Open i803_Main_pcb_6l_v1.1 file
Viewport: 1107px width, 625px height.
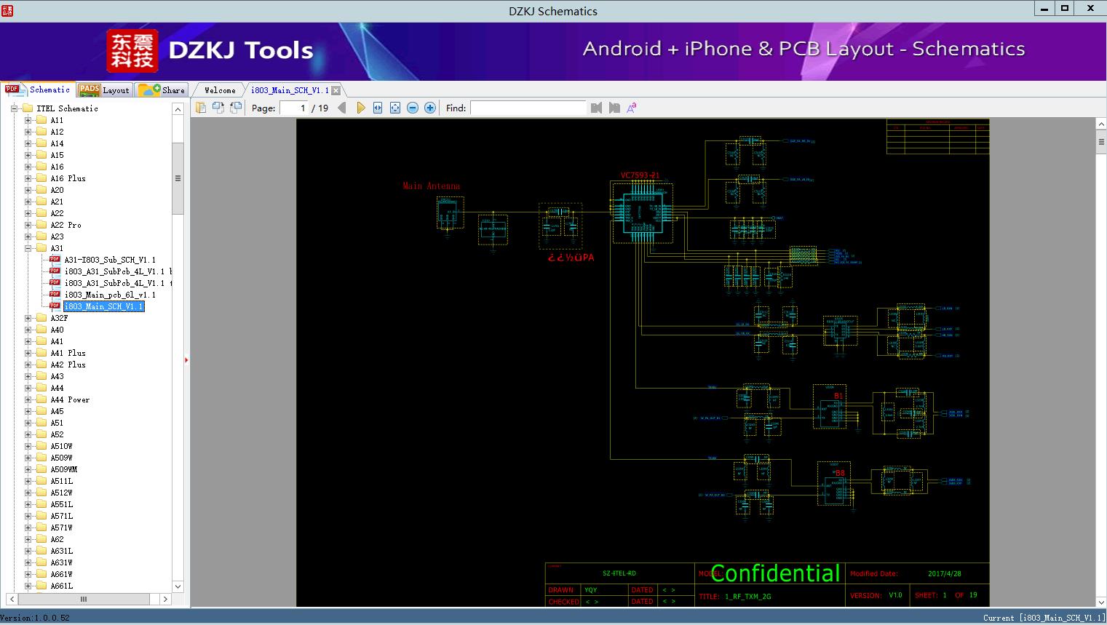109,295
